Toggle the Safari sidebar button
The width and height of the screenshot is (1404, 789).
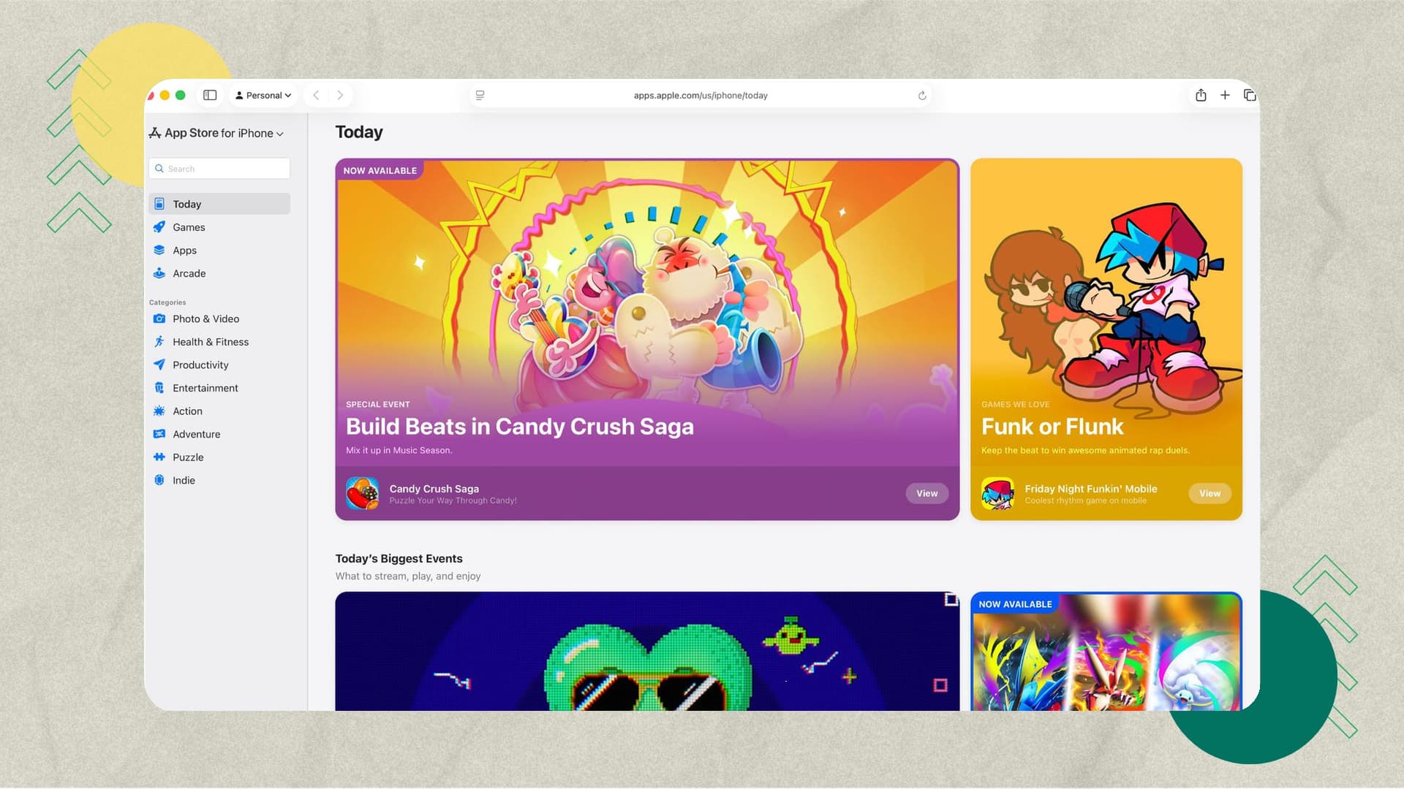210,95
